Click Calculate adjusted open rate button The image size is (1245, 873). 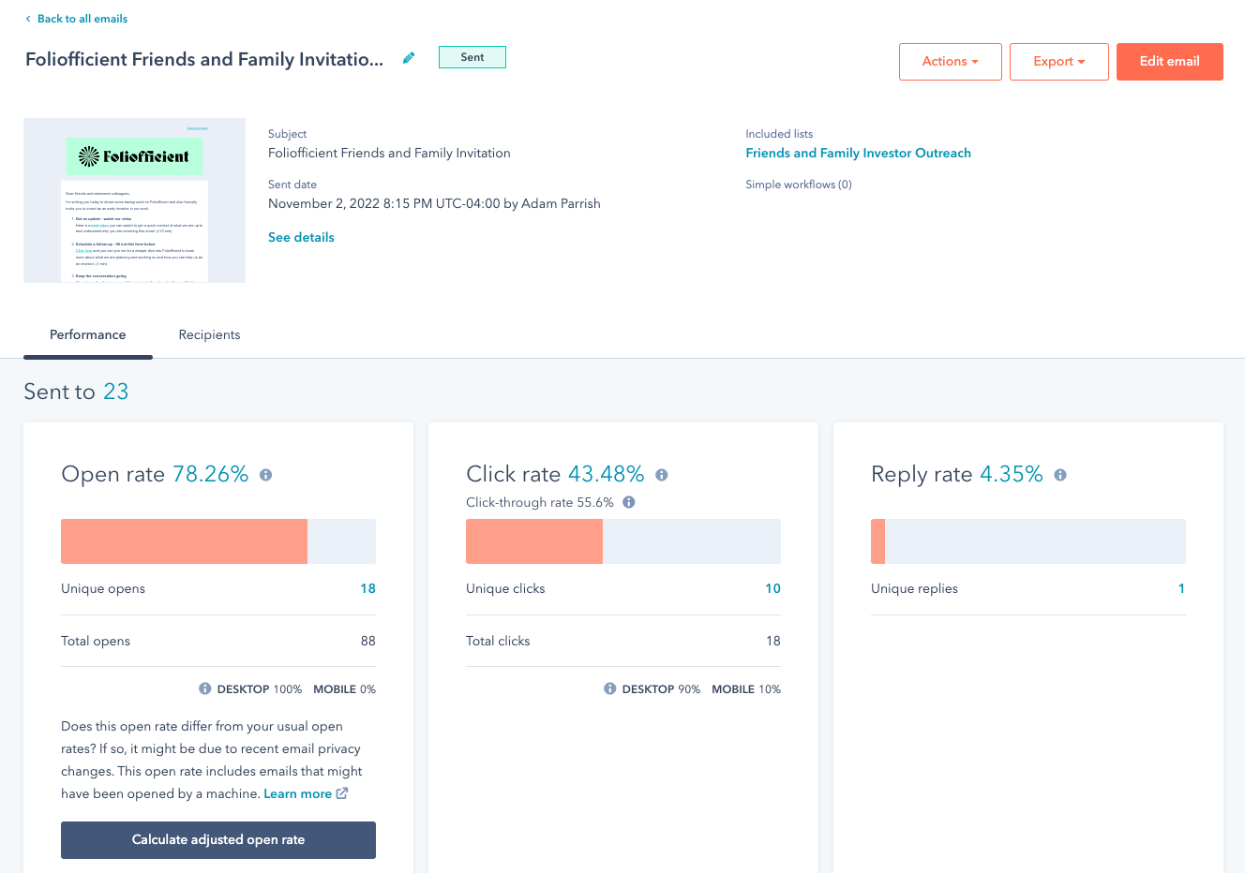(x=218, y=840)
